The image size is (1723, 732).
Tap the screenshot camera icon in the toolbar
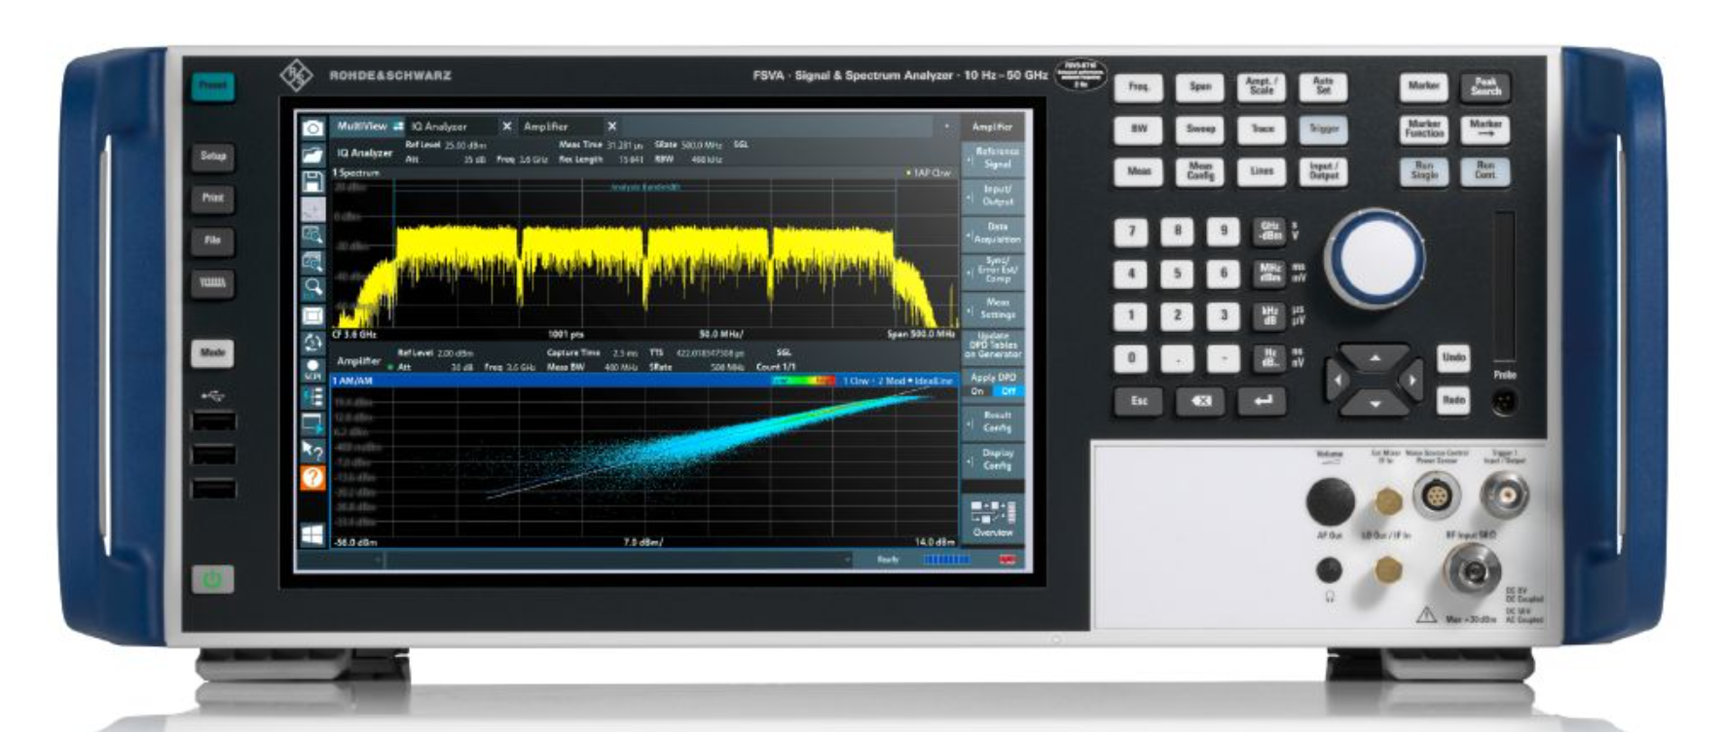pyautogui.click(x=312, y=128)
